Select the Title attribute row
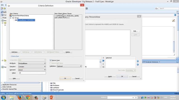 (x=54, y=83)
